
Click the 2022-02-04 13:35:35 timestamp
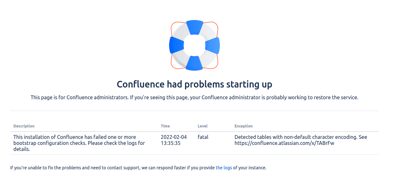point(174,140)
